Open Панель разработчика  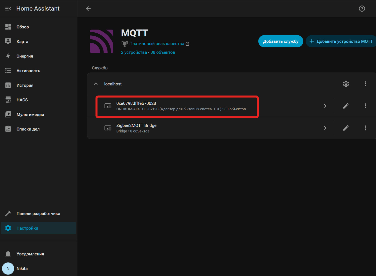(x=39, y=214)
